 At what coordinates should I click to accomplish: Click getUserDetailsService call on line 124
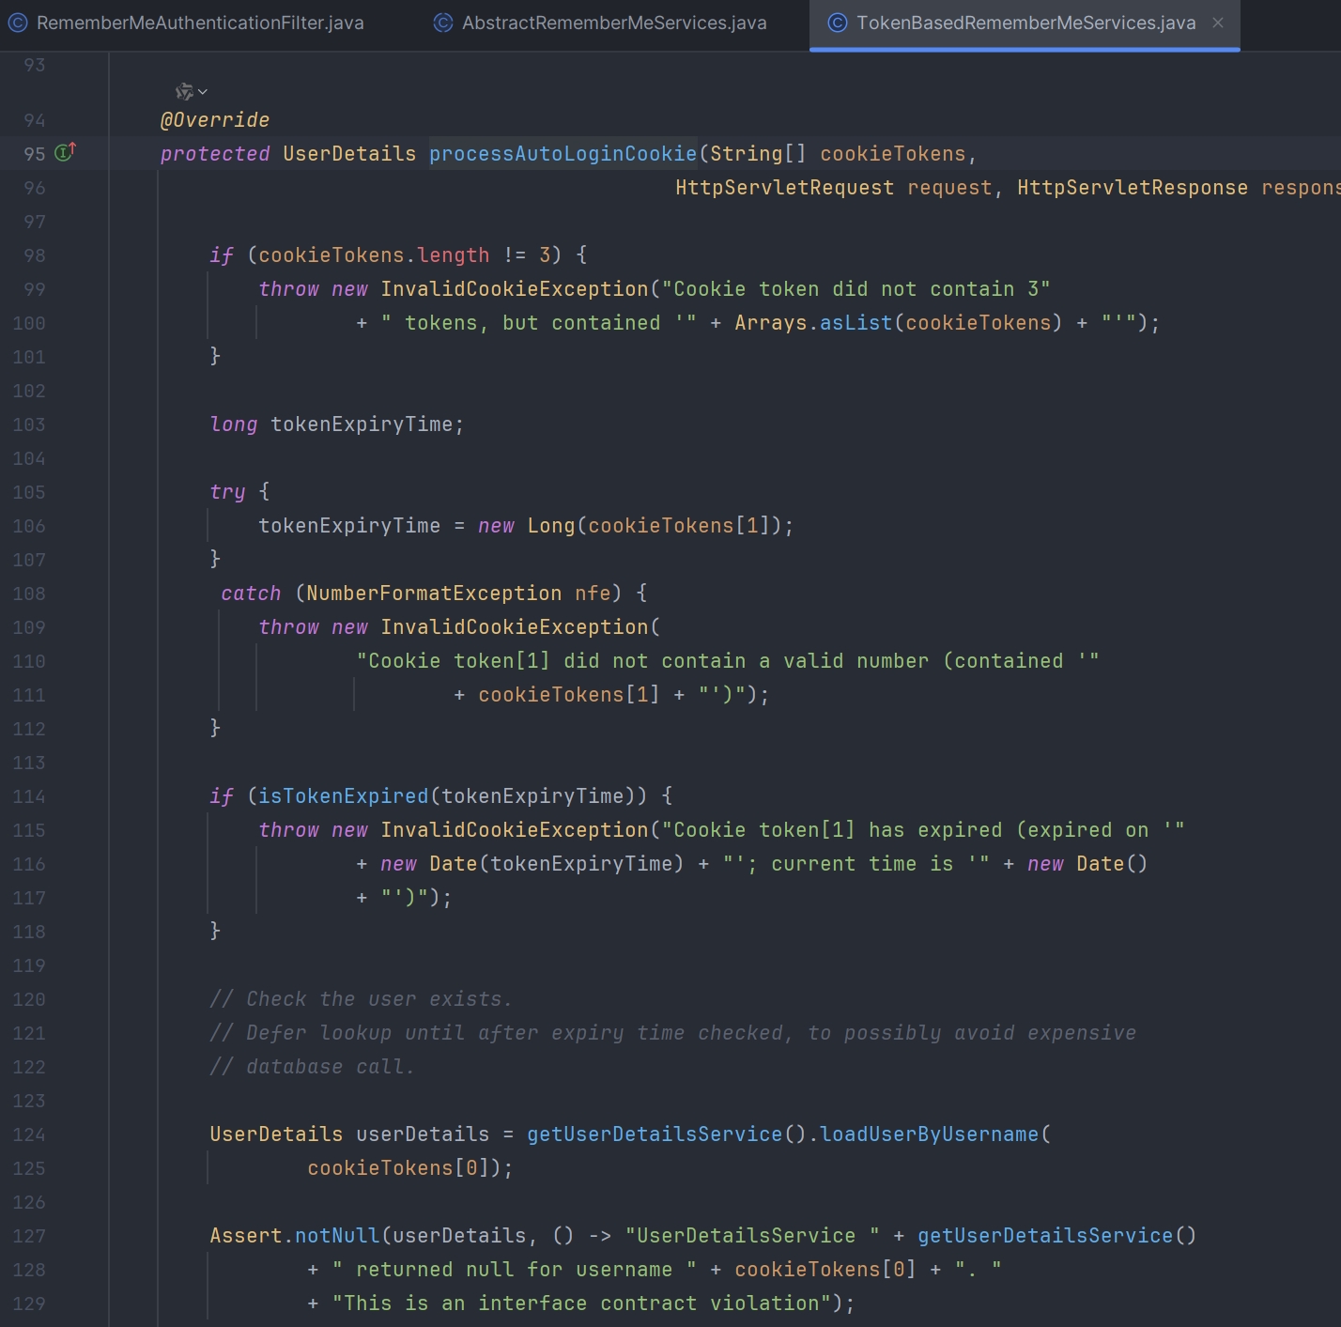(x=654, y=1134)
